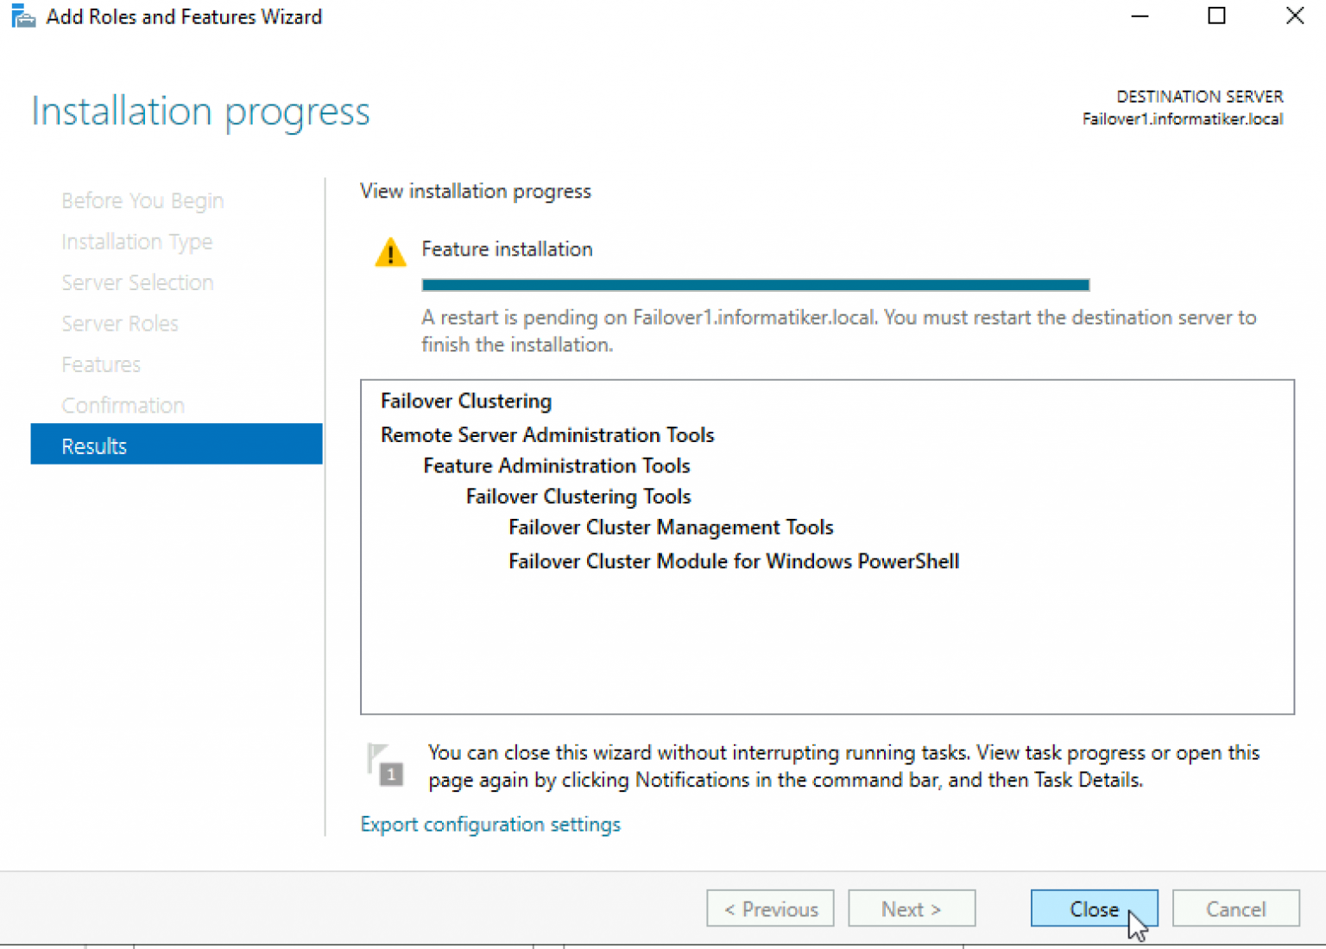Click the Failover1.informatiker.local destination server label
The height and width of the screenshot is (949, 1326).
(x=1184, y=119)
